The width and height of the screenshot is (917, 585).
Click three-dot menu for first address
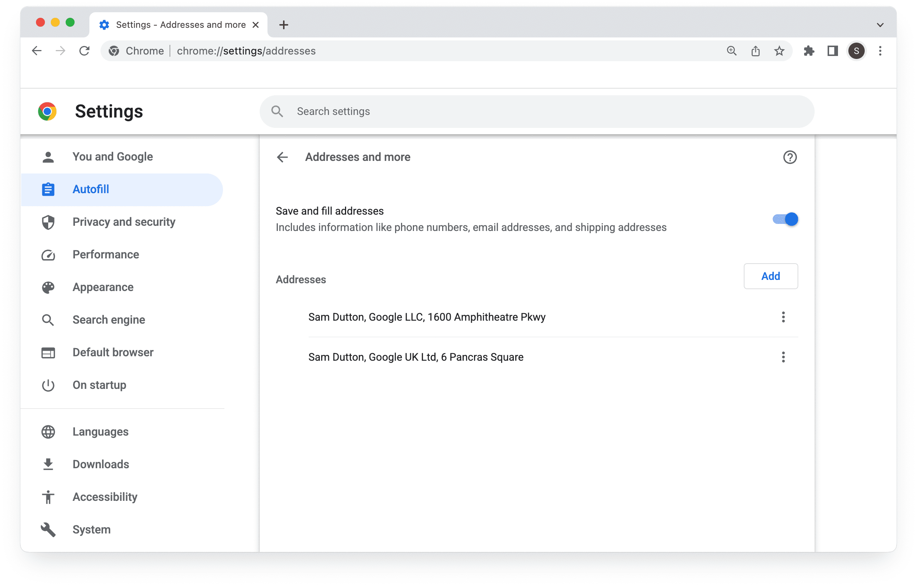tap(783, 317)
